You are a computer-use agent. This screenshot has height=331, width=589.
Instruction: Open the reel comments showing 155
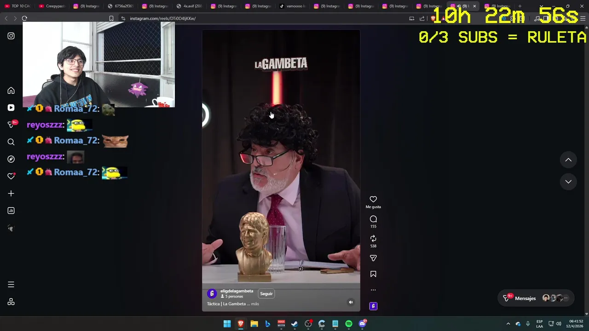[373, 219]
